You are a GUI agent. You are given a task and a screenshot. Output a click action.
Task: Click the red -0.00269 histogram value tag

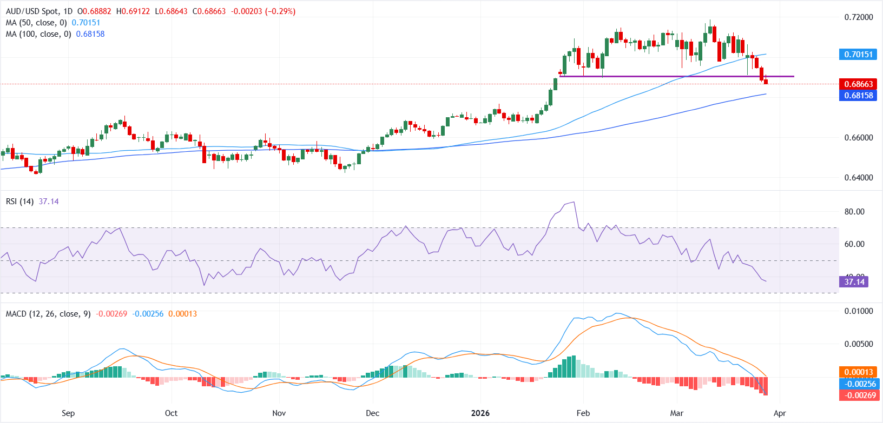858,395
